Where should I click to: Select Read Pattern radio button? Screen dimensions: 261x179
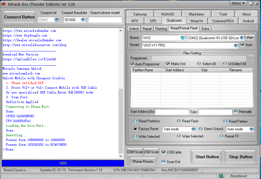pos(225,121)
